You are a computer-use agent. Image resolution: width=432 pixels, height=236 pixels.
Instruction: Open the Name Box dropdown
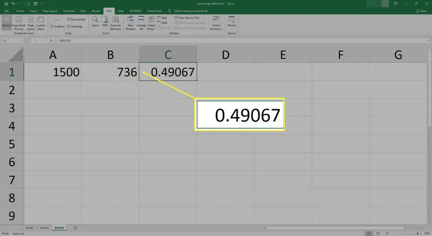(x=21, y=40)
